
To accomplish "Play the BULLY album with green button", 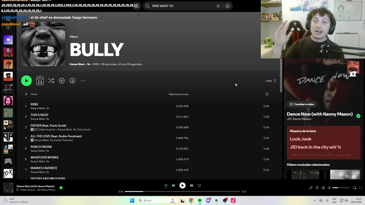I will (26, 81).
